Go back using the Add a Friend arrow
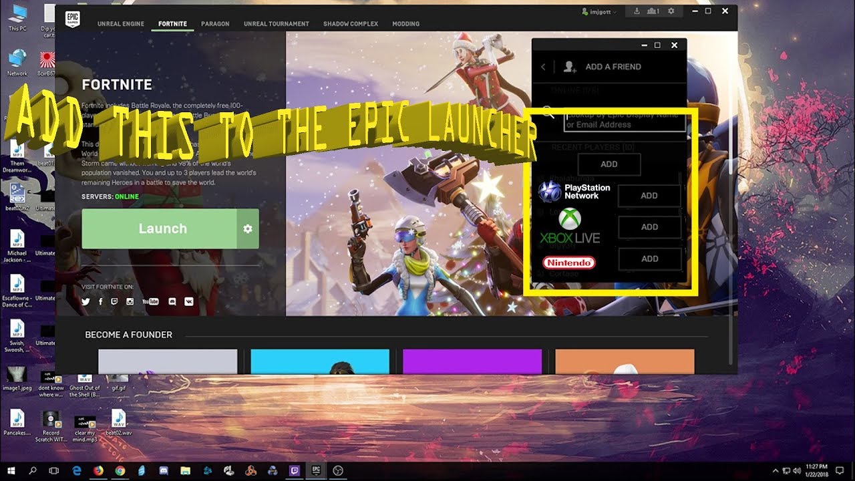Viewport: 855px width, 481px height. click(543, 67)
